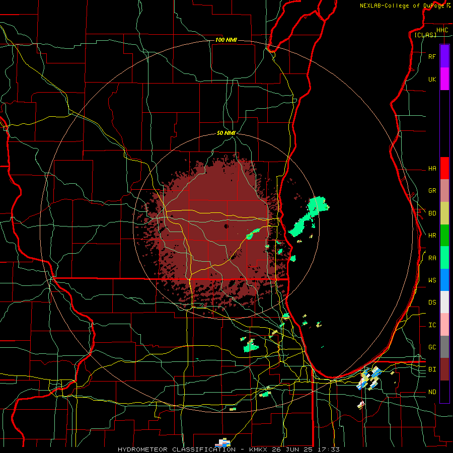Select the "WS" legend label
The height and width of the screenshot is (453, 453).
tap(432, 280)
